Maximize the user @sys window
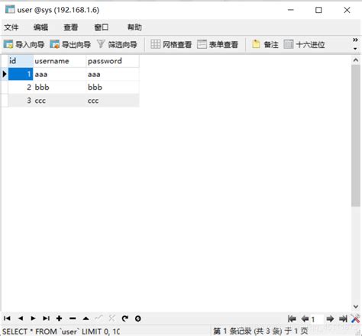This screenshot has height=336, width=362. tap(318, 10)
